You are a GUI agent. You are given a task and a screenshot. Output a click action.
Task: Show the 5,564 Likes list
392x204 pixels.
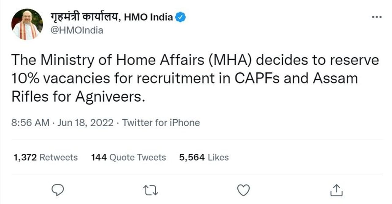tap(204, 157)
